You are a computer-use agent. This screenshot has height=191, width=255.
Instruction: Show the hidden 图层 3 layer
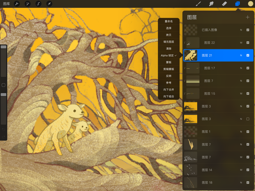[248, 119]
